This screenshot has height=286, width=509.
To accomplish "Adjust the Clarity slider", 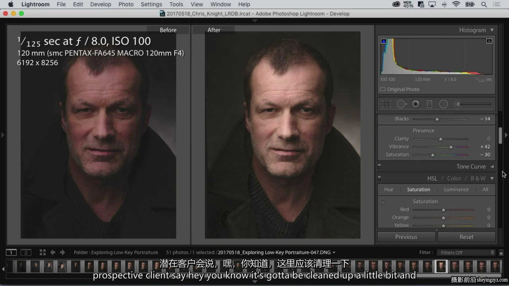I will click(440, 139).
